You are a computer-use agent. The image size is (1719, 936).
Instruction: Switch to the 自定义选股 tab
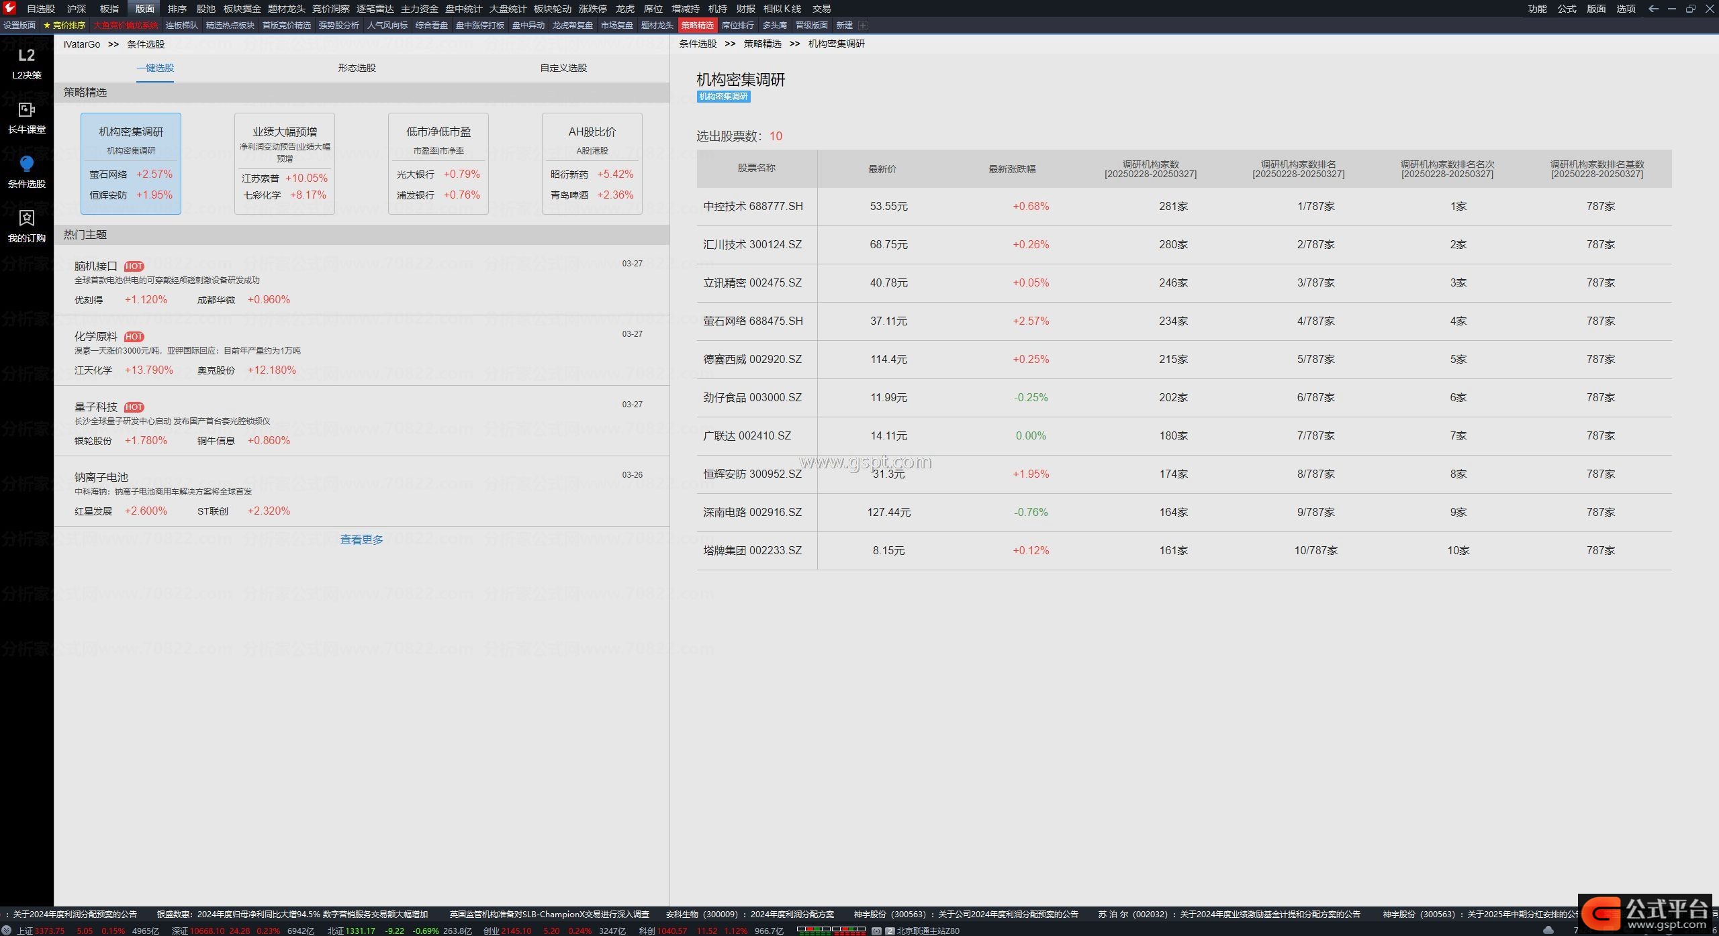tap(563, 68)
